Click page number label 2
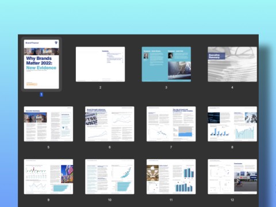 tap(100, 87)
